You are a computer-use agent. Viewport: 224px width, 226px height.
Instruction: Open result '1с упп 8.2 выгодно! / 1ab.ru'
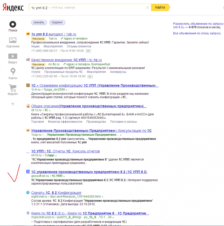[x=54, y=34]
